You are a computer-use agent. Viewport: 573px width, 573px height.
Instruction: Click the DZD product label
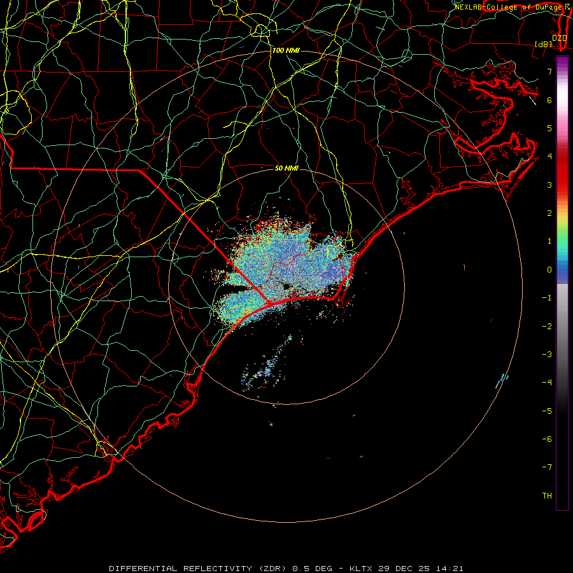click(560, 38)
